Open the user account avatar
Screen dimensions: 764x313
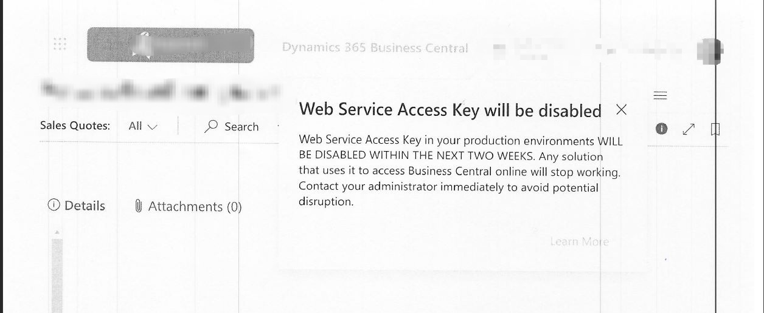(709, 51)
